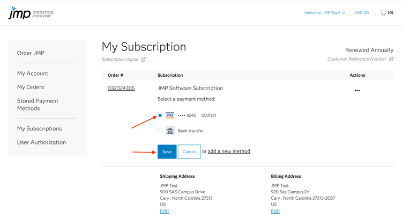Click the Shipping Address heading

pyautogui.click(x=177, y=176)
